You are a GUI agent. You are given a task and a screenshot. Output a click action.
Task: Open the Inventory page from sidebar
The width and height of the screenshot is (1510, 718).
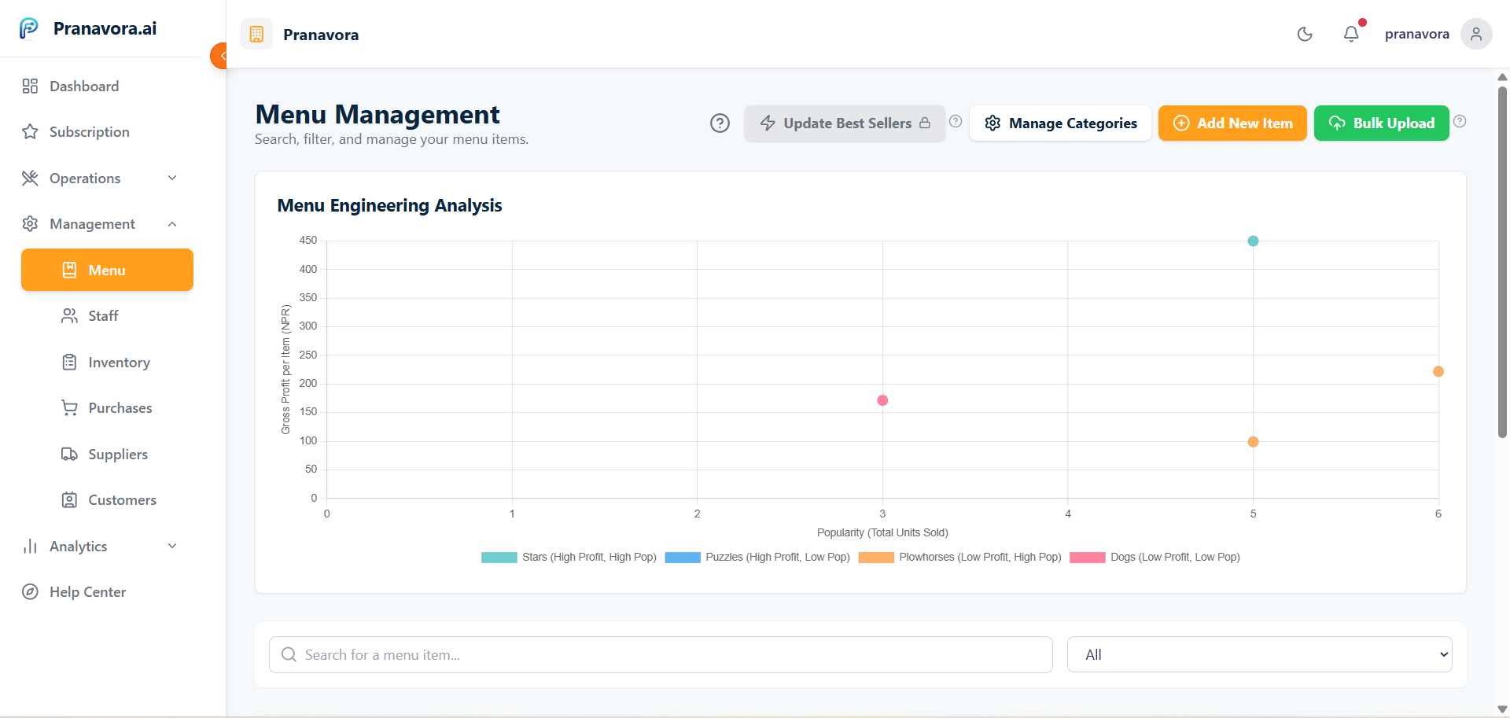tap(119, 363)
